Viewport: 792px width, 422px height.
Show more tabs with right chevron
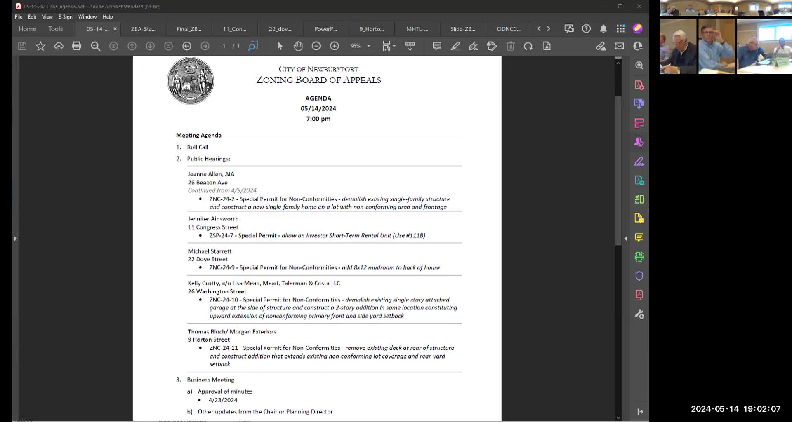(549, 29)
